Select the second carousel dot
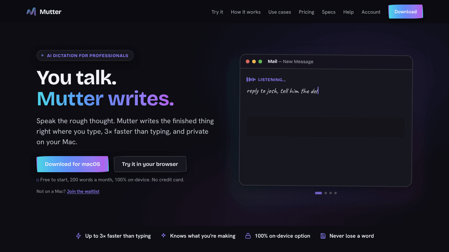The width and height of the screenshot is (449, 252). pyautogui.click(x=326, y=193)
